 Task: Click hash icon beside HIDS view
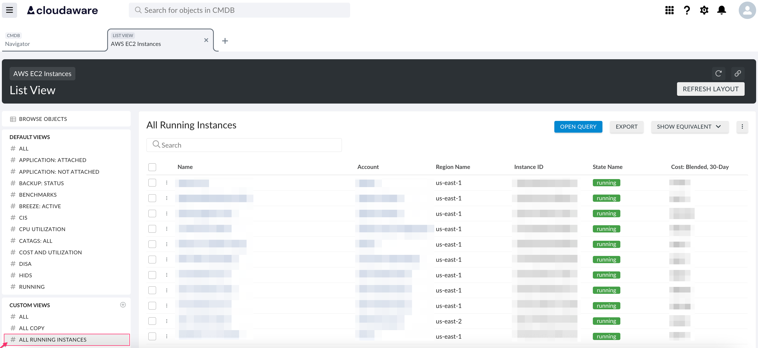tap(13, 275)
